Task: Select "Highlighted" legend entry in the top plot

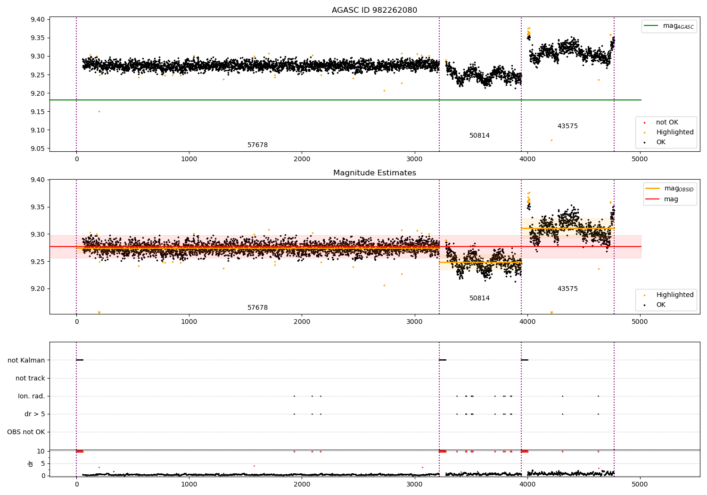Action: [675, 132]
